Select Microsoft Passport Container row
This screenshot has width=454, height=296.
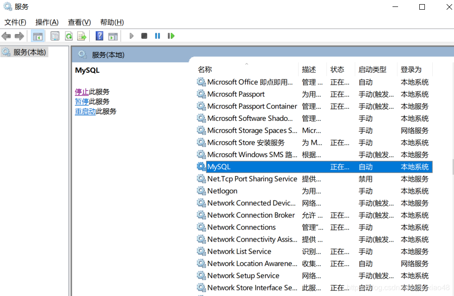coord(314,106)
